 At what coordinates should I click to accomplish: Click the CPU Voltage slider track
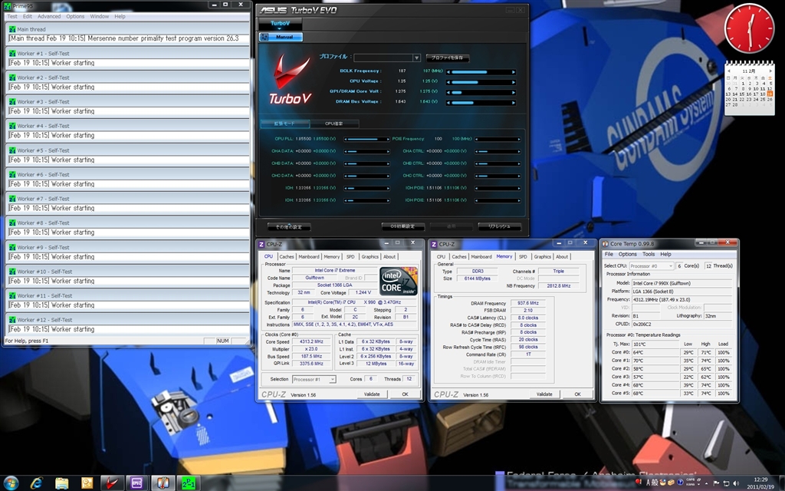click(481, 82)
